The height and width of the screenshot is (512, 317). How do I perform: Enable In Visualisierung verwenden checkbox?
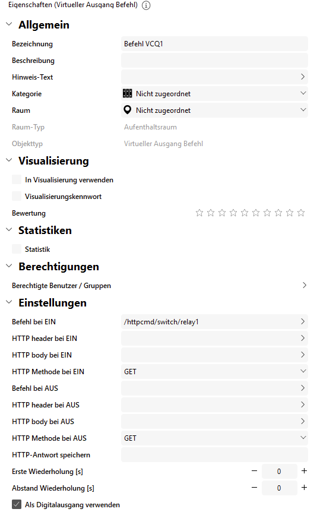pyautogui.click(x=17, y=179)
